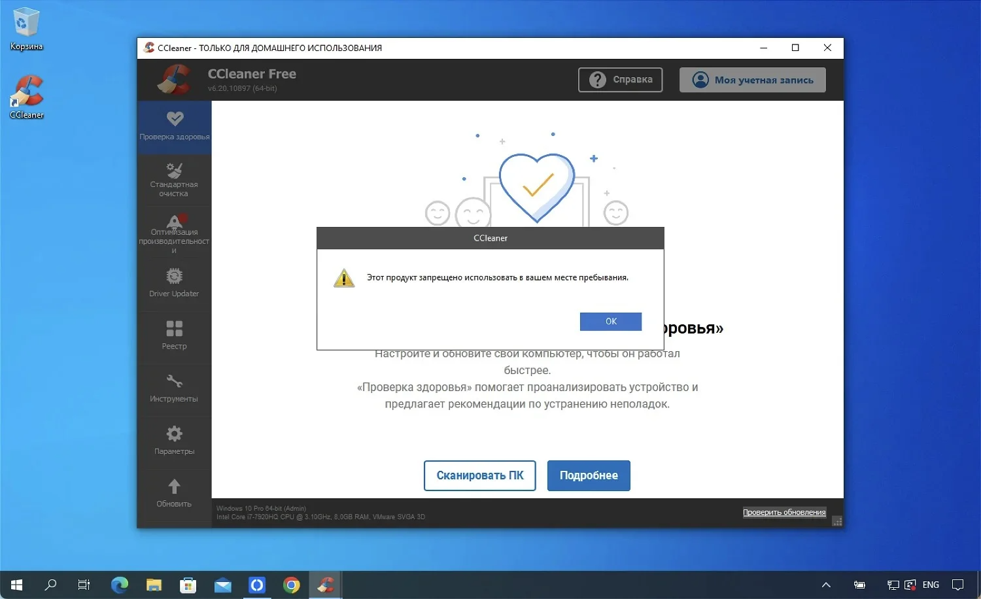Click battery icon in system tray

(x=859, y=585)
